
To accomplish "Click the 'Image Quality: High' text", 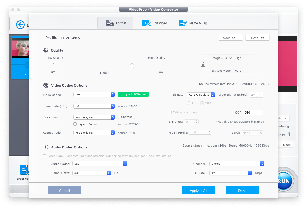I will (227, 58).
